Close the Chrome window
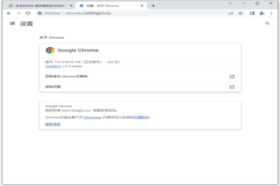280x186 pixels. 271,3
